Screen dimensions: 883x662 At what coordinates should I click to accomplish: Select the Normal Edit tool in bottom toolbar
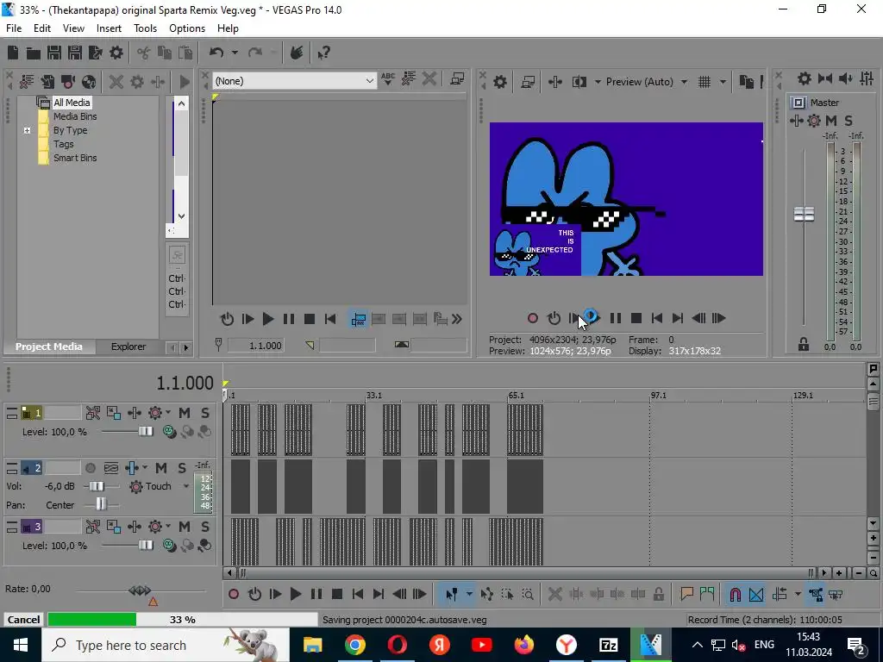point(452,594)
